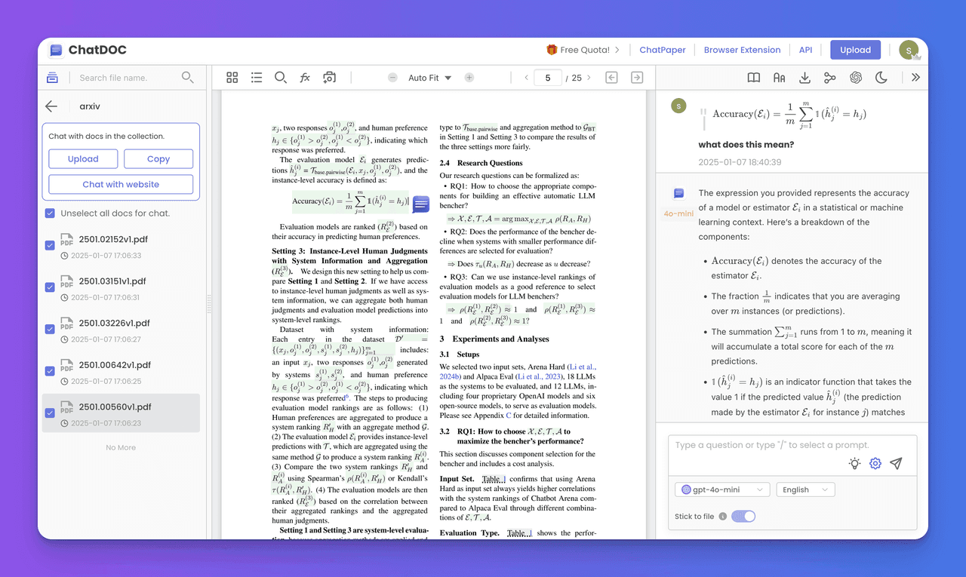Image resolution: width=966 pixels, height=577 pixels.
Task: Activate the screenshot capture tool
Action: [x=329, y=78]
